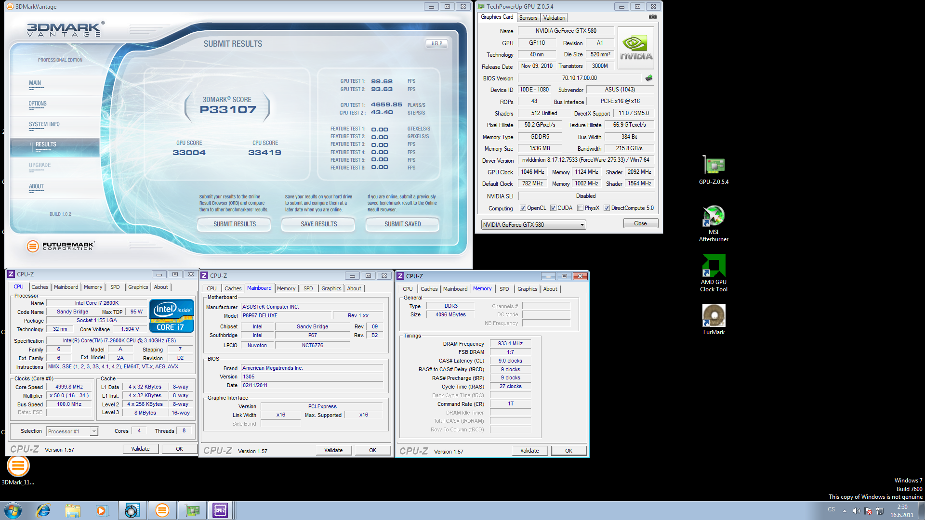Click DRAM Frequency 933.4 MHz field

click(510, 343)
